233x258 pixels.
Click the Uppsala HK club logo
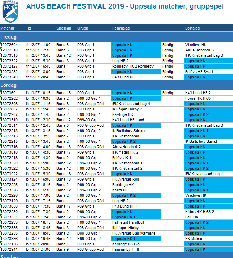coord(10,12)
